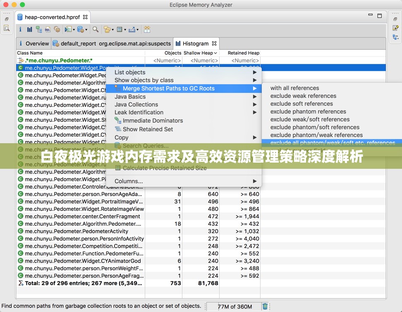The width and height of the screenshot is (402, 312).
Task: Open the Navigation History icon in right trim
Action: [395, 37]
